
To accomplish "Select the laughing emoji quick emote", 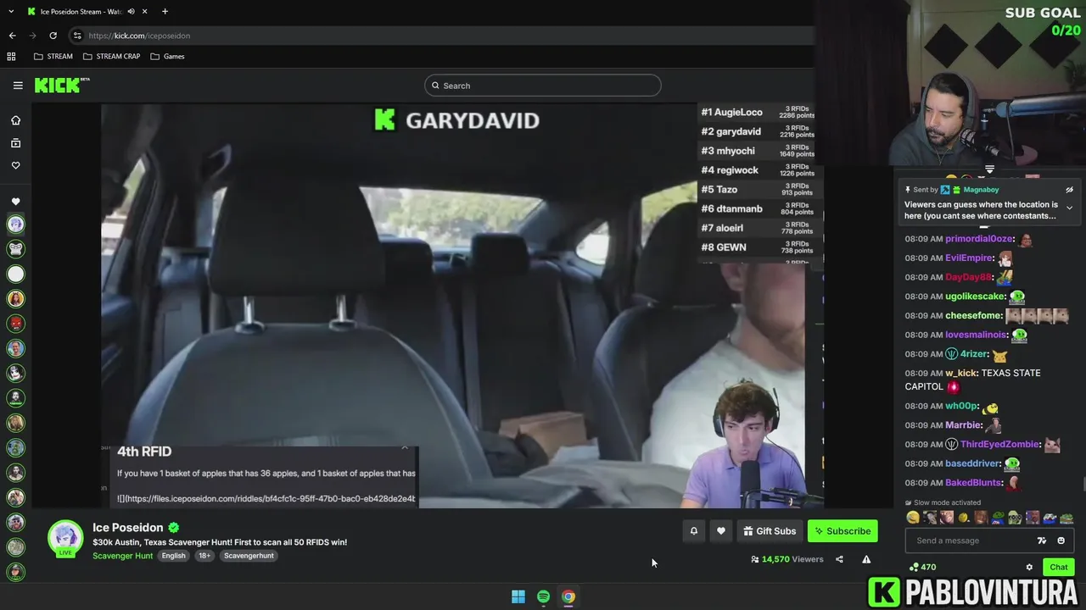I will [913, 518].
